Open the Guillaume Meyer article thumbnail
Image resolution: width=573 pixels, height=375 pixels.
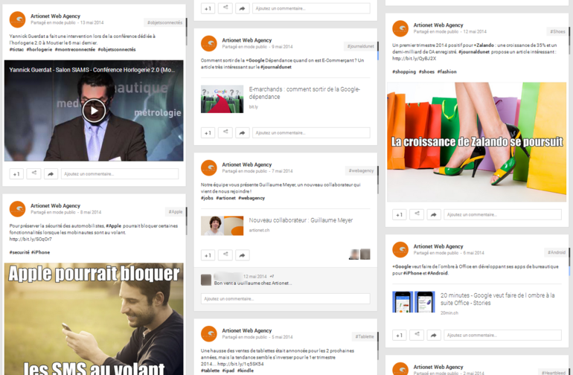pos(222,225)
